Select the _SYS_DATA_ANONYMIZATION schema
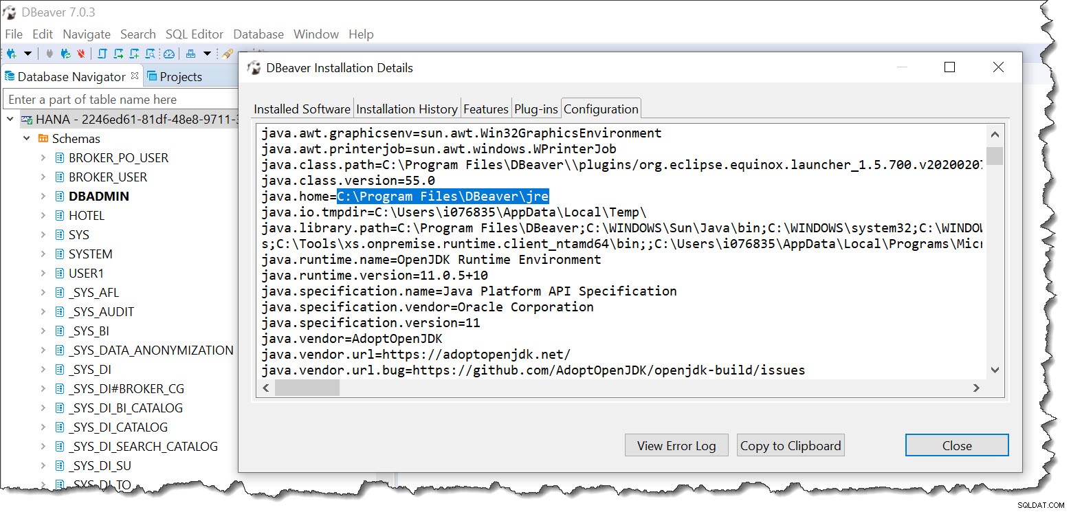Image resolution: width=1071 pixels, height=512 pixels. click(151, 350)
